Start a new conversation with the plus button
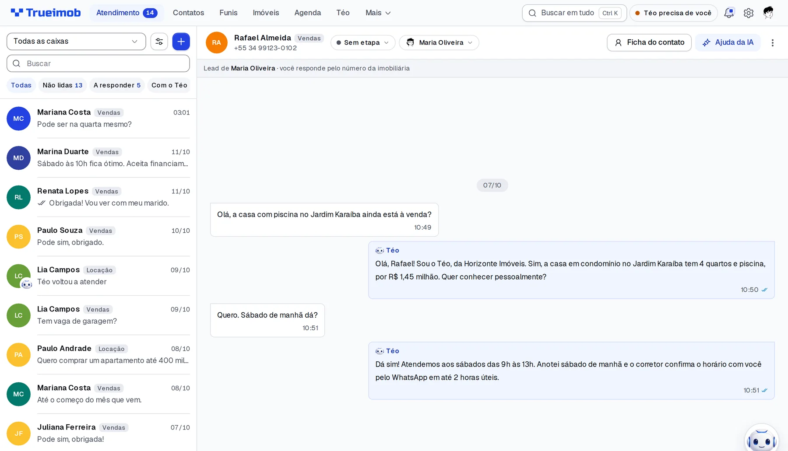The image size is (788, 451). pyautogui.click(x=181, y=42)
